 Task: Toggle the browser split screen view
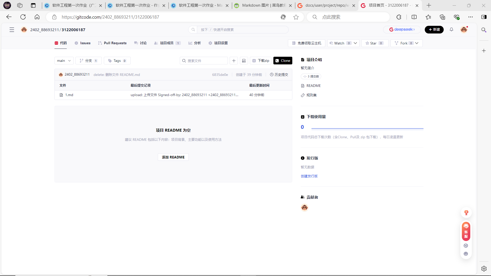[x=414, y=17]
